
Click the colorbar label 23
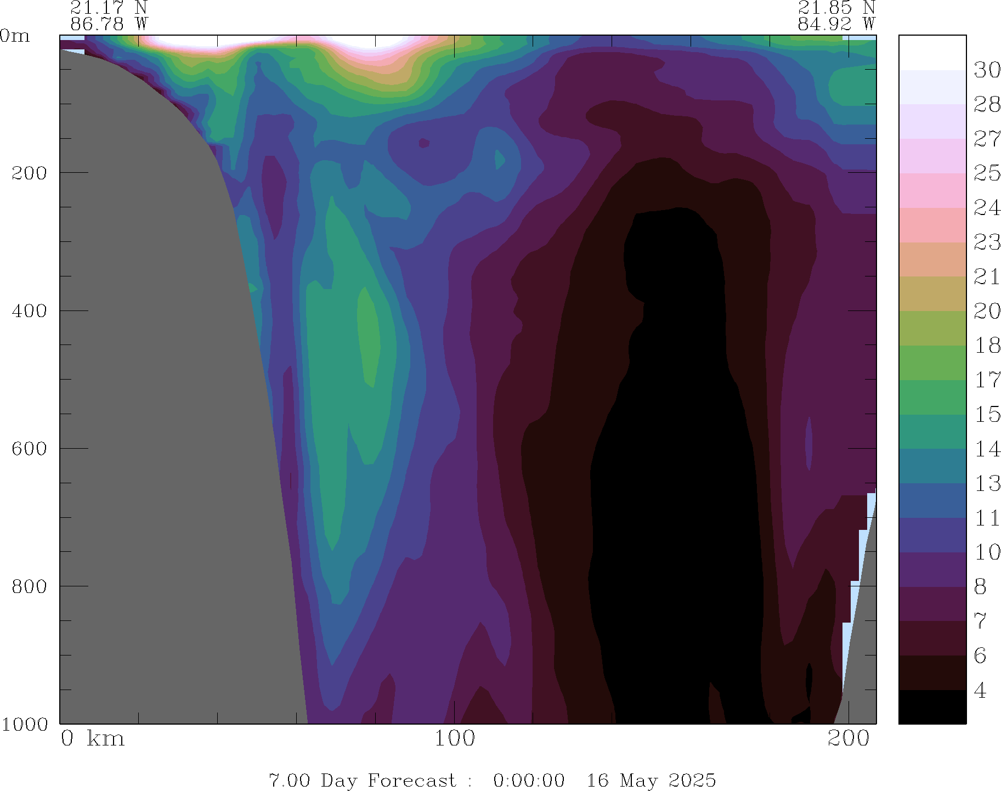coord(987,242)
